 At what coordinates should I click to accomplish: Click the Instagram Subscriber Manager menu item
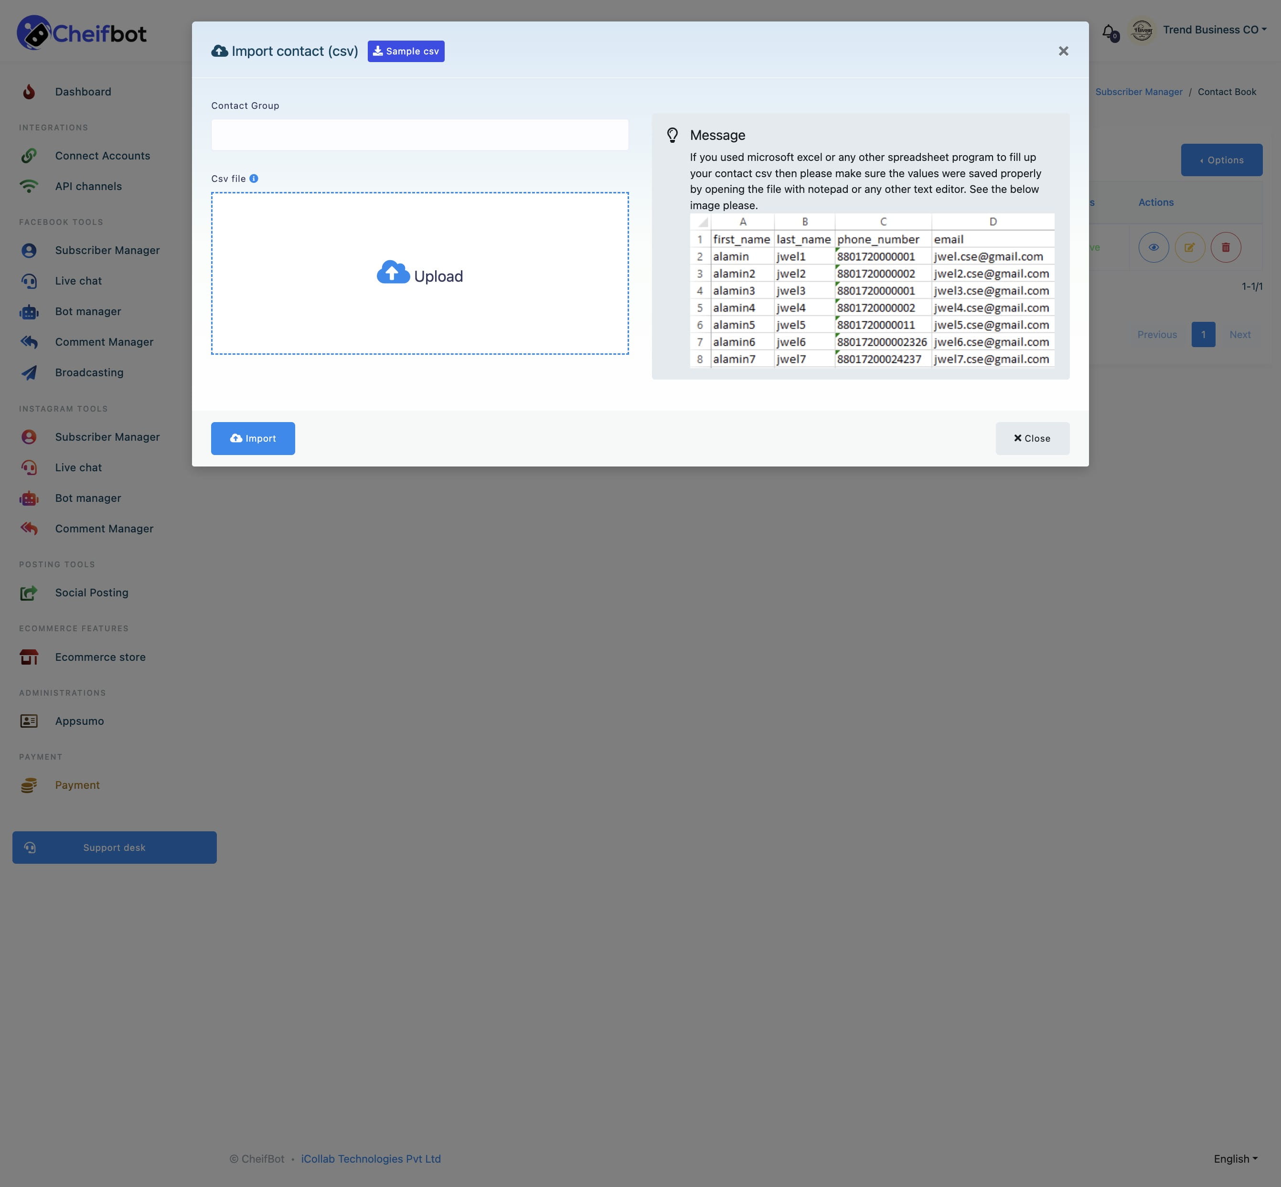pyautogui.click(x=106, y=437)
